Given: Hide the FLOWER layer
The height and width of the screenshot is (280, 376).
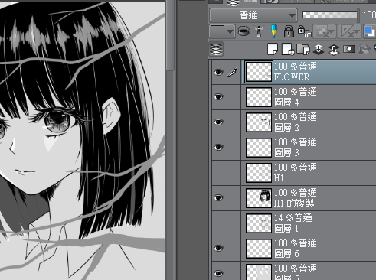Looking at the screenshot, I should coord(219,72).
